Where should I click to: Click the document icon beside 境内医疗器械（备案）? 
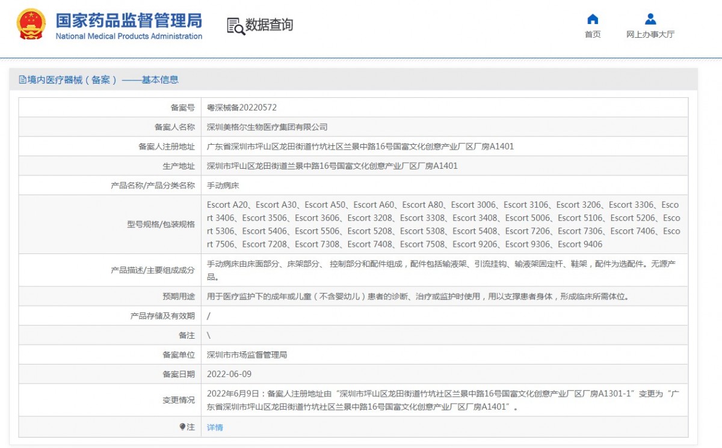[x=23, y=80]
